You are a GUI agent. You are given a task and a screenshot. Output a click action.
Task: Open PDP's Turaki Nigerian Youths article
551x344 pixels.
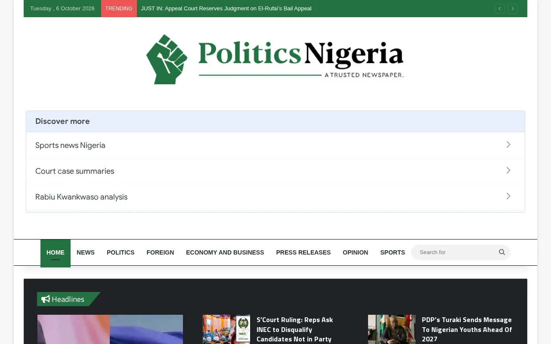(467, 329)
